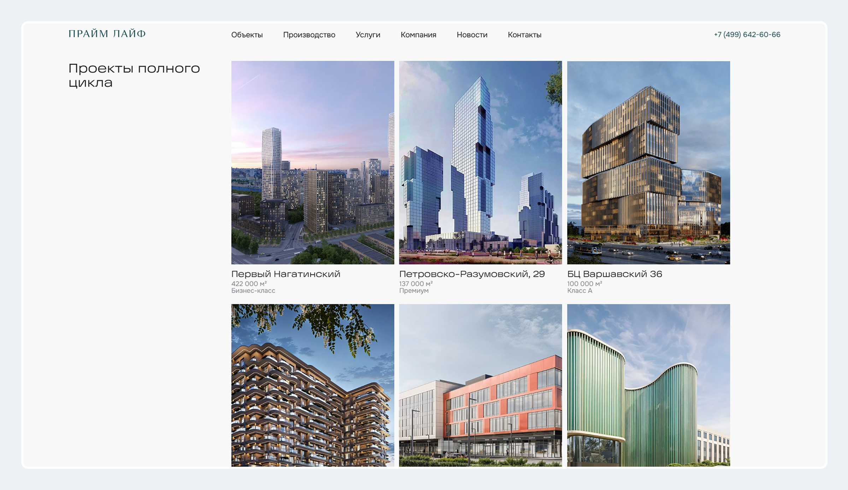848x490 pixels.
Task: Open the Услуги navigation link
Action: coord(368,35)
